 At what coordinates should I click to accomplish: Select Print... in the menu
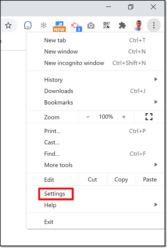click(x=95, y=131)
